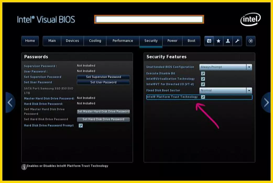Click the user profile icon
Image resolution: width=273 pixels, height=183 pixels.
click(228, 41)
